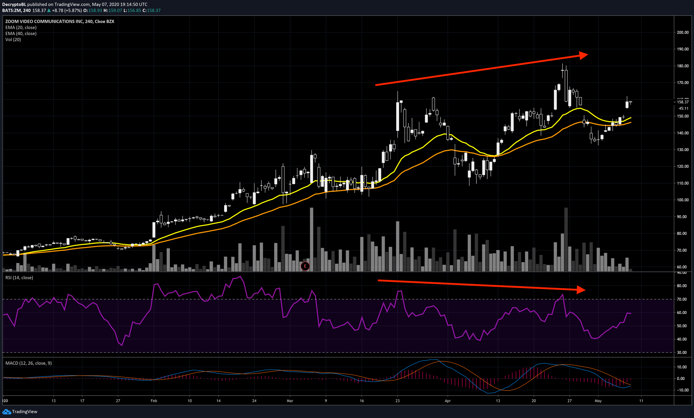Click the MACD 10.00 scale label

pos(682,367)
